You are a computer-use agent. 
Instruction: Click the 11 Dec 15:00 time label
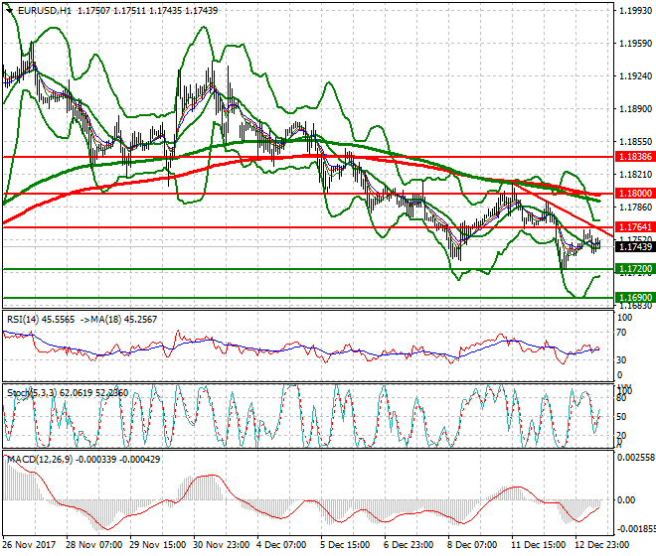tap(540, 545)
